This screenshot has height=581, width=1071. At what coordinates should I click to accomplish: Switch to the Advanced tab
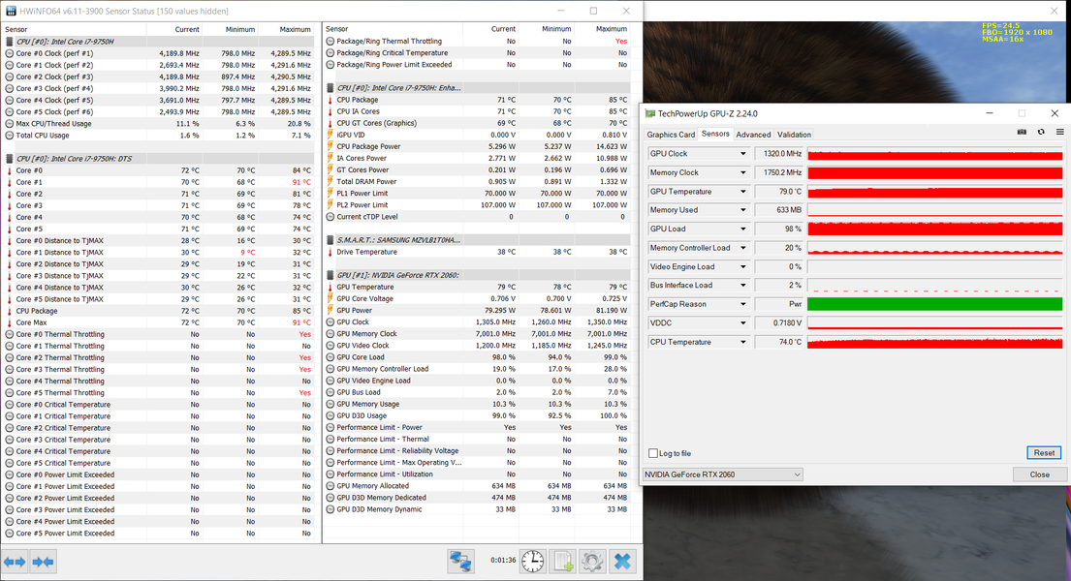pos(753,135)
